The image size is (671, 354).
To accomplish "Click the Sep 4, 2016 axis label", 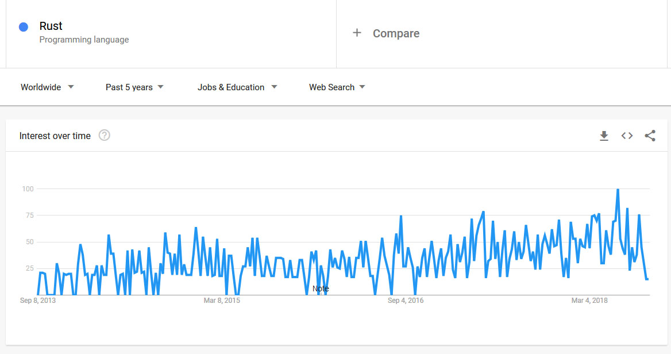I will pos(406,301).
